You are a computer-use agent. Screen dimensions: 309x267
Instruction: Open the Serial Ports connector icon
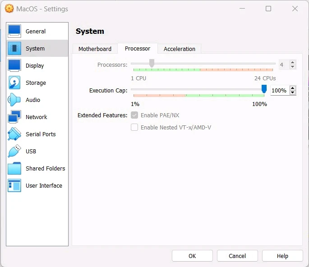coord(14,134)
